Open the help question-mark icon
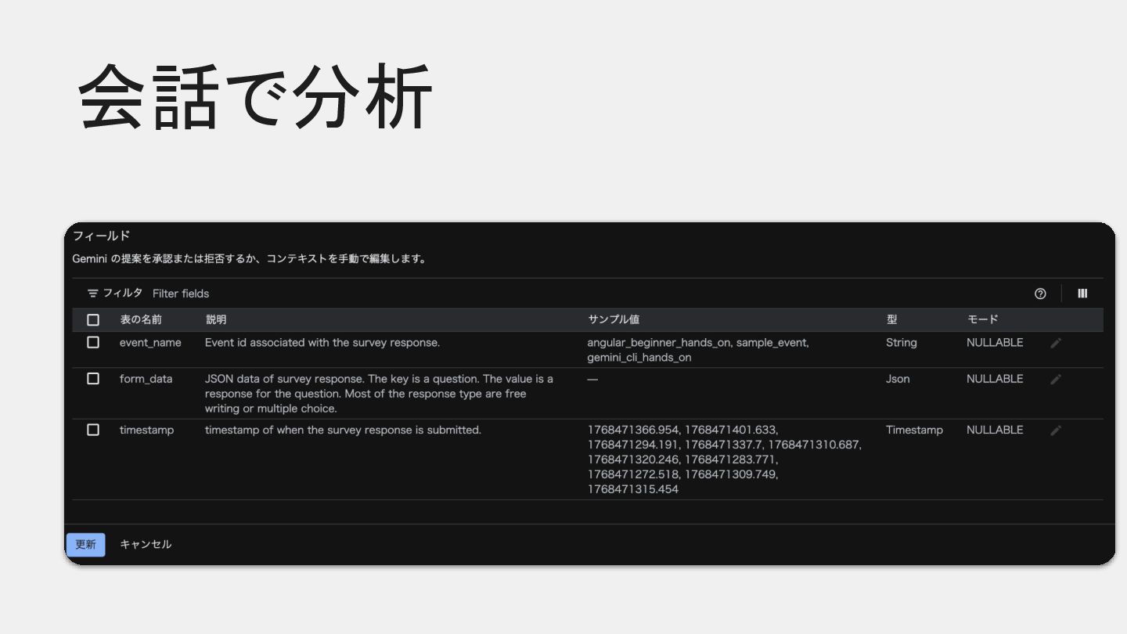This screenshot has height=634, width=1127. point(1040,294)
